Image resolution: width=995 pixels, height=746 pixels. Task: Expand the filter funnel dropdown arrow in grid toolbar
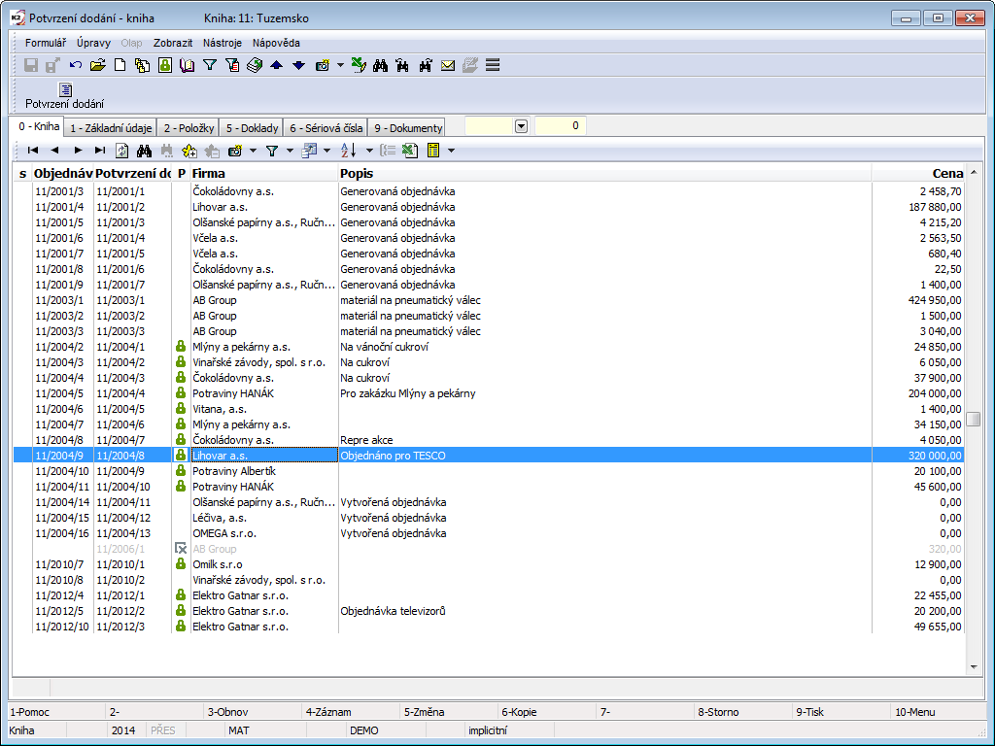290,151
